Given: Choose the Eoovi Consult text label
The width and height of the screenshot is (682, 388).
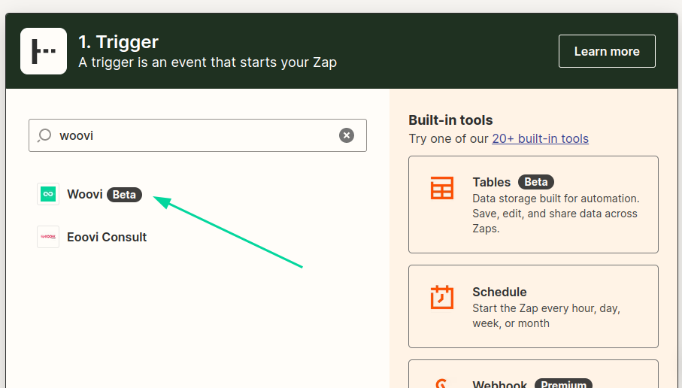Looking at the screenshot, I should coord(106,237).
